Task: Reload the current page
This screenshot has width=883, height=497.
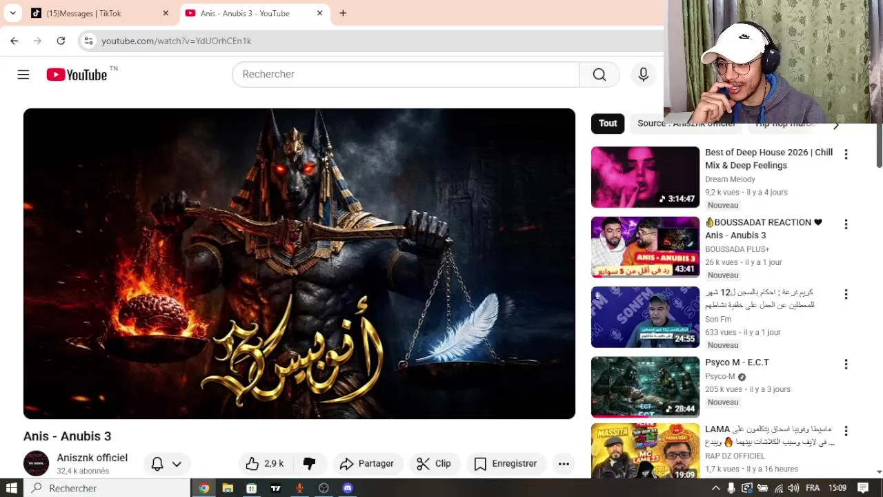Action: click(x=61, y=41)
